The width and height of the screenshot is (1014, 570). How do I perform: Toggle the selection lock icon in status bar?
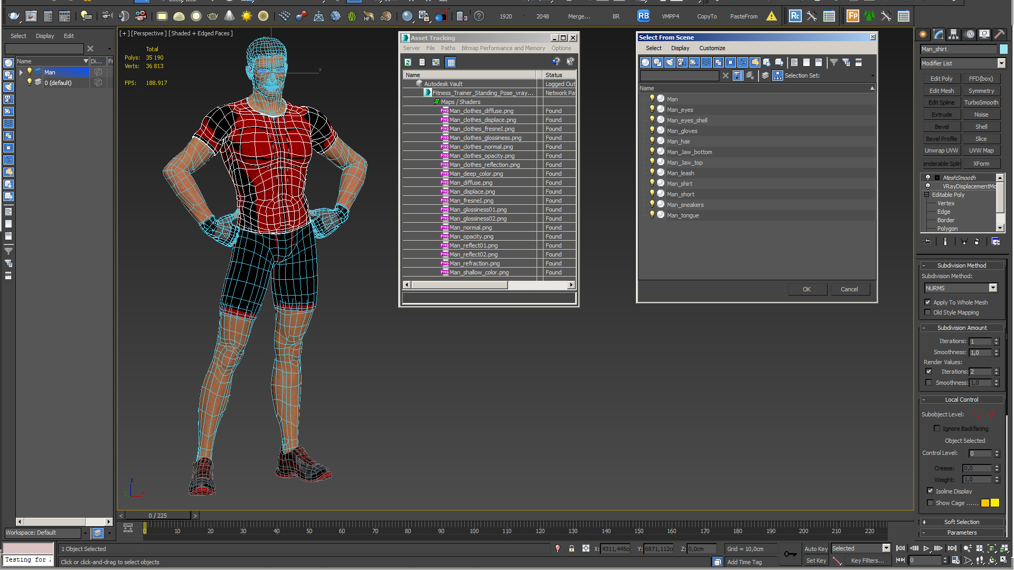click(571, 549)
